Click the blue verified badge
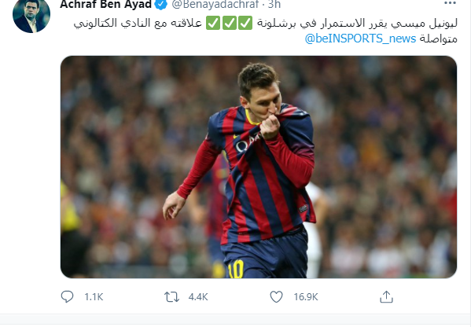471x327 pixels. coord(161,4)
